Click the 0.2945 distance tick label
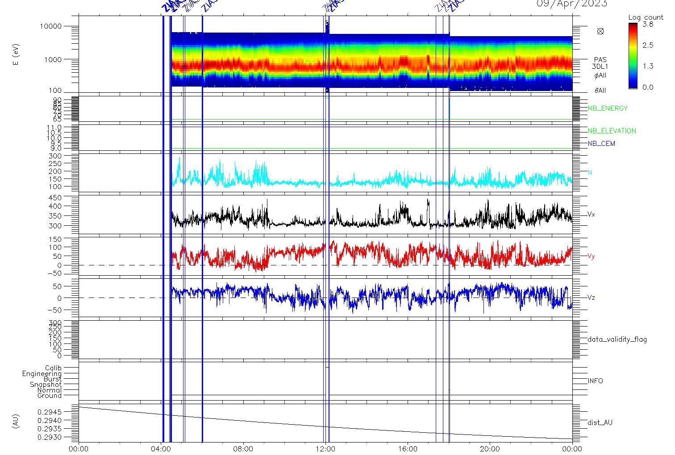 pyautogui.click(x=50, y=412)
